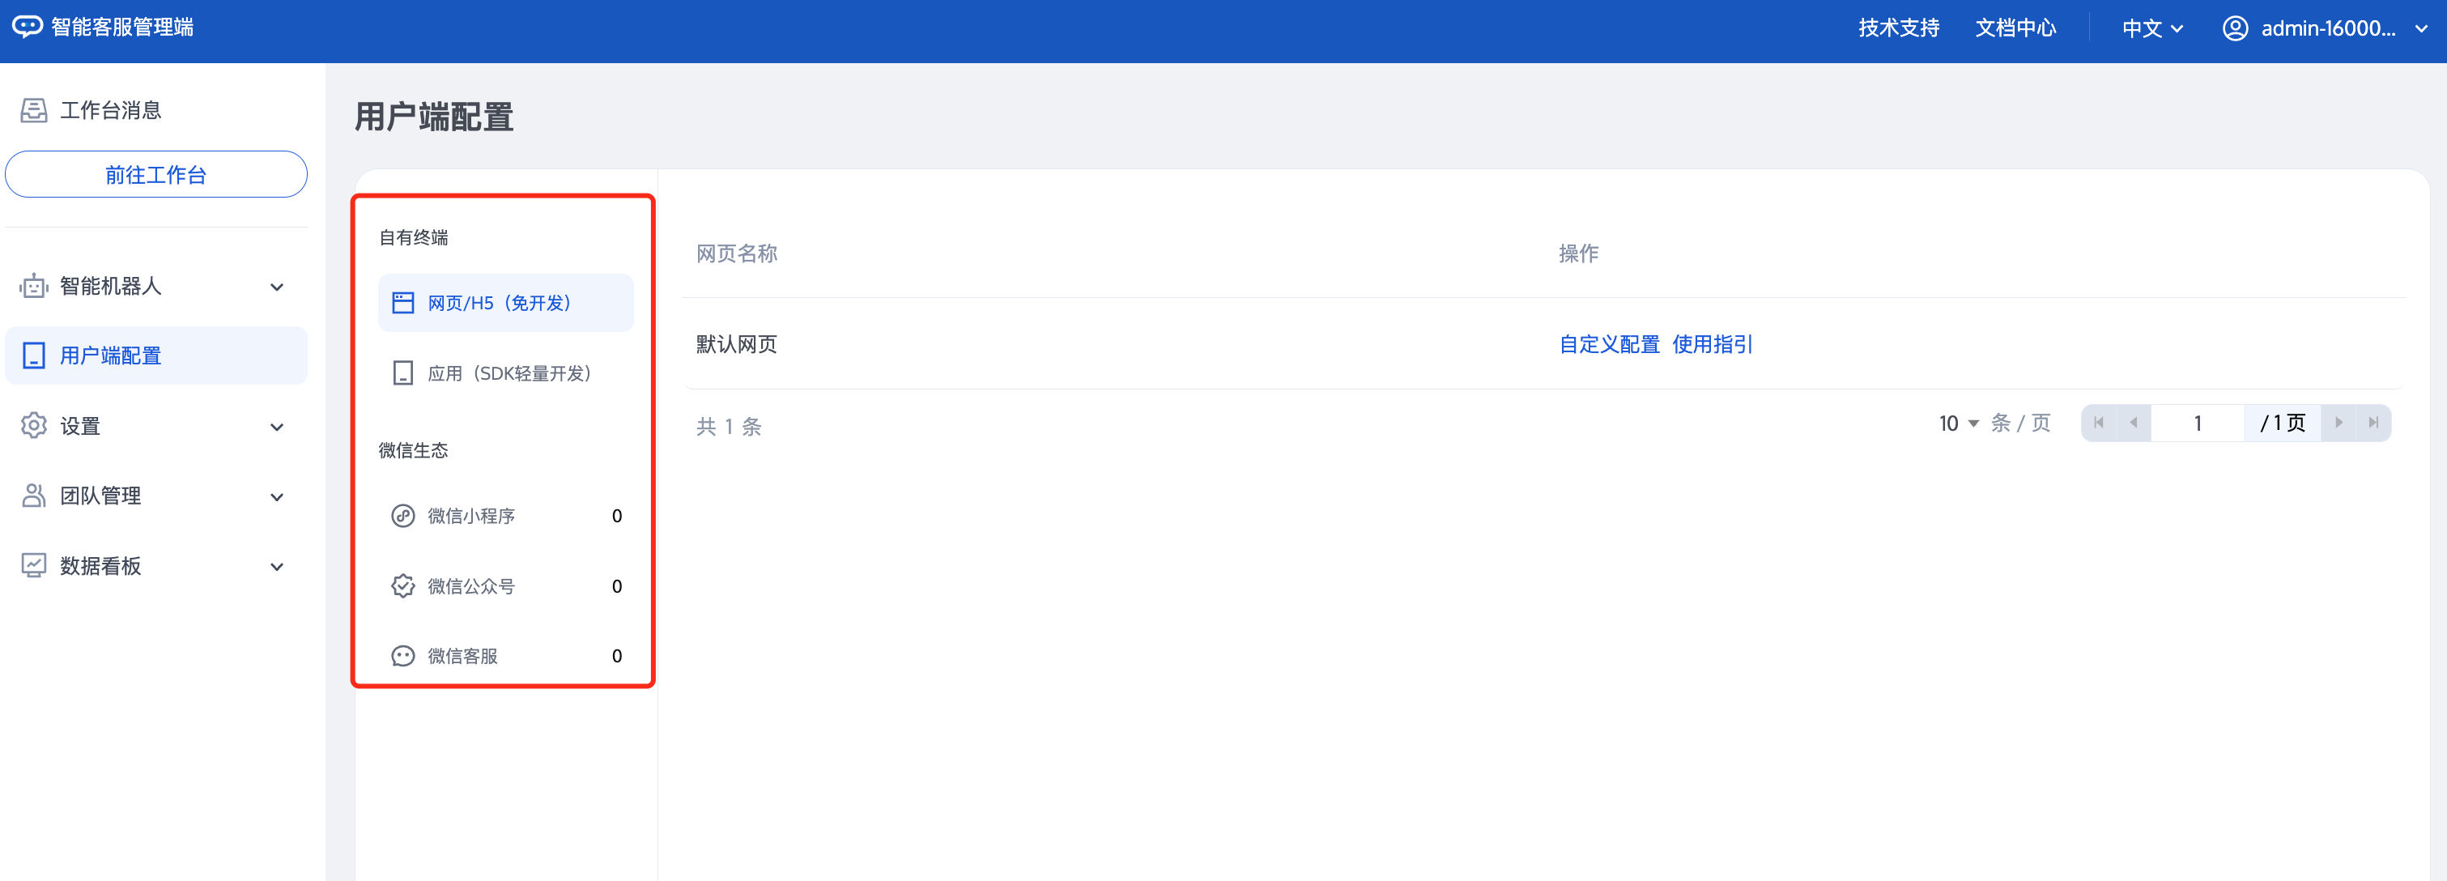Go to next page arrow
The image size is (2447, 881).
[2338, 423]
